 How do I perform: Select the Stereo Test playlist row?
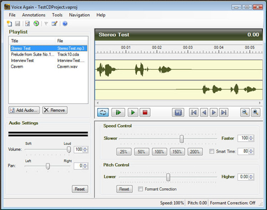[49, 49]
